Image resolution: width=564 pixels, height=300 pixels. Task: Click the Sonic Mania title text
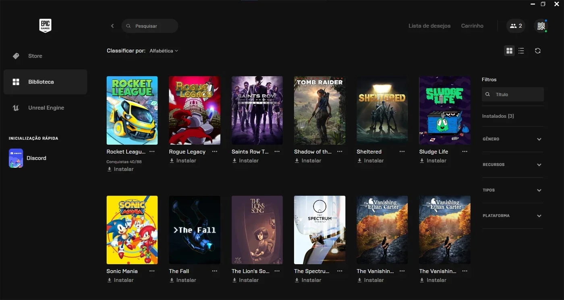point(122,271)
